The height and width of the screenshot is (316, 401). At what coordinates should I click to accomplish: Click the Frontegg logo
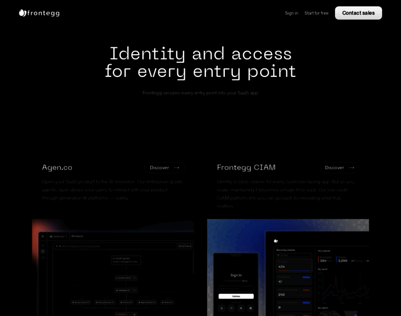pyautogui.click(x=40, y=13)
